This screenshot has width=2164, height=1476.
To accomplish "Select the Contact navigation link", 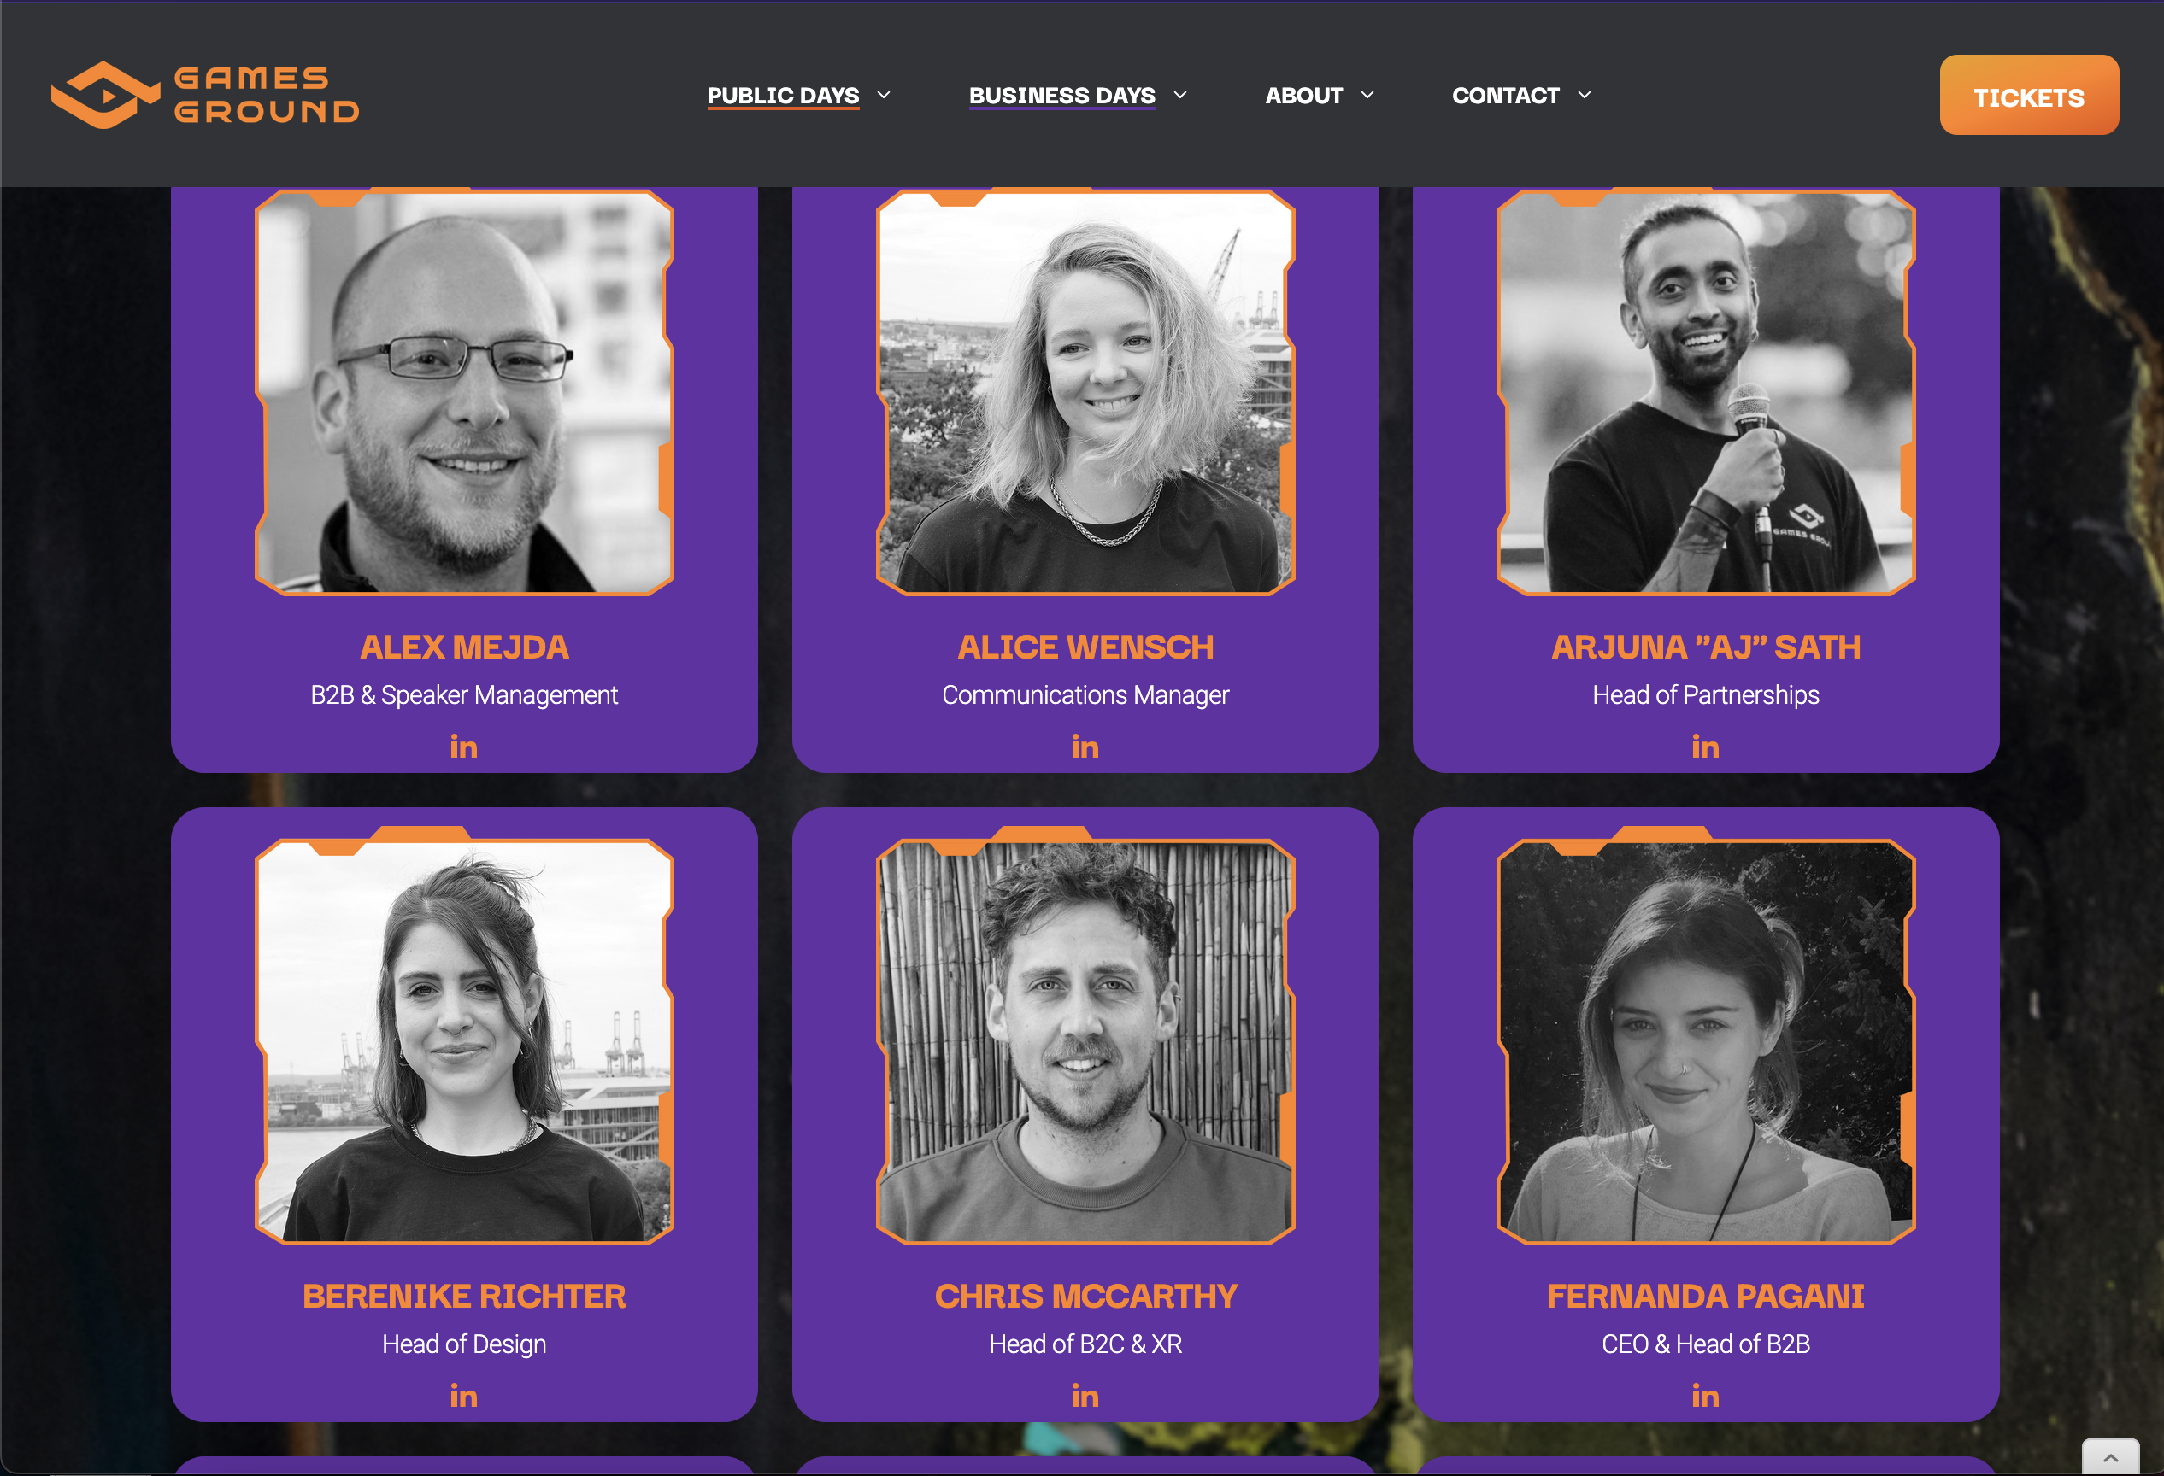I will coord(1506,96).
